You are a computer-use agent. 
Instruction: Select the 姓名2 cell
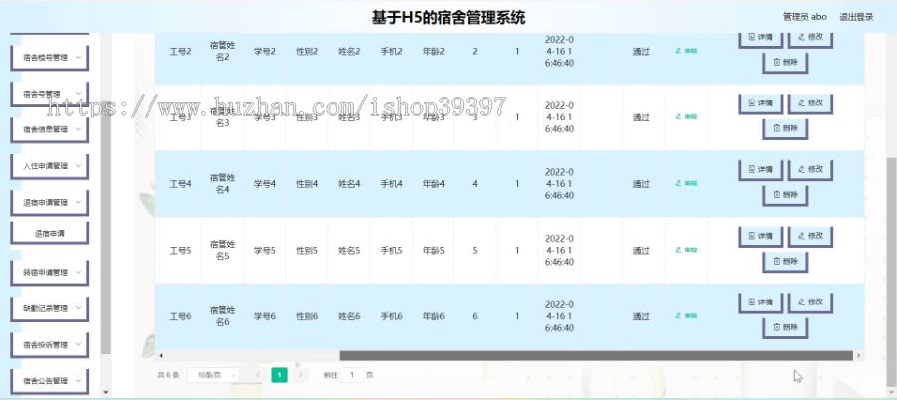[349, 52]
